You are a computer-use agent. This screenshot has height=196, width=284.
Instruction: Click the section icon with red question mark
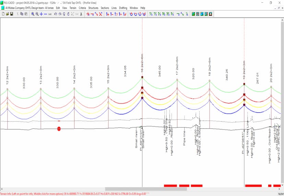[140, 14]
